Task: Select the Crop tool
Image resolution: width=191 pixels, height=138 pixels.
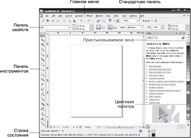Action: point(43,44)
